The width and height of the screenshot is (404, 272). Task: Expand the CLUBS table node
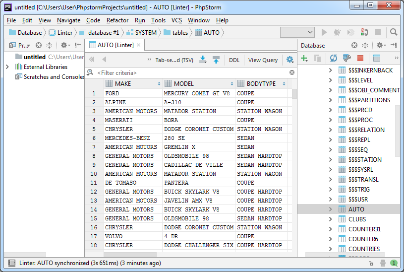(331, 219)
